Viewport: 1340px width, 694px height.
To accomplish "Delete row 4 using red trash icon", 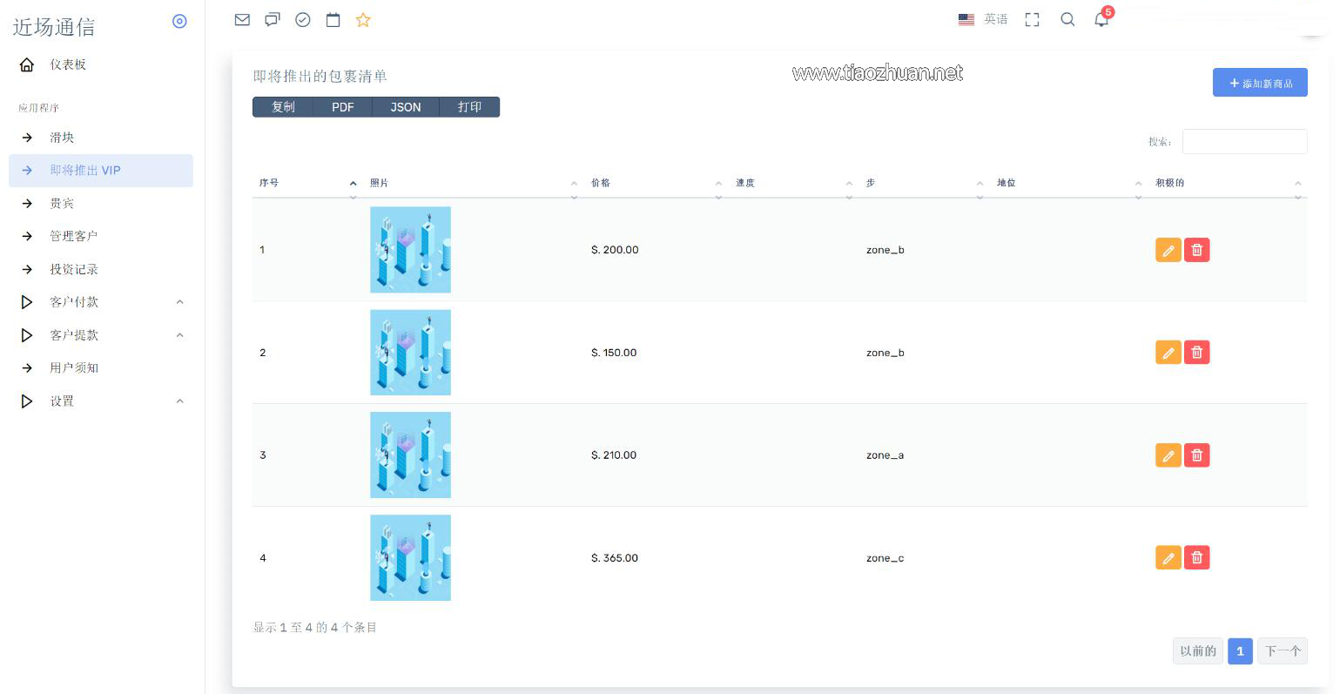I will coord(1197,557).
